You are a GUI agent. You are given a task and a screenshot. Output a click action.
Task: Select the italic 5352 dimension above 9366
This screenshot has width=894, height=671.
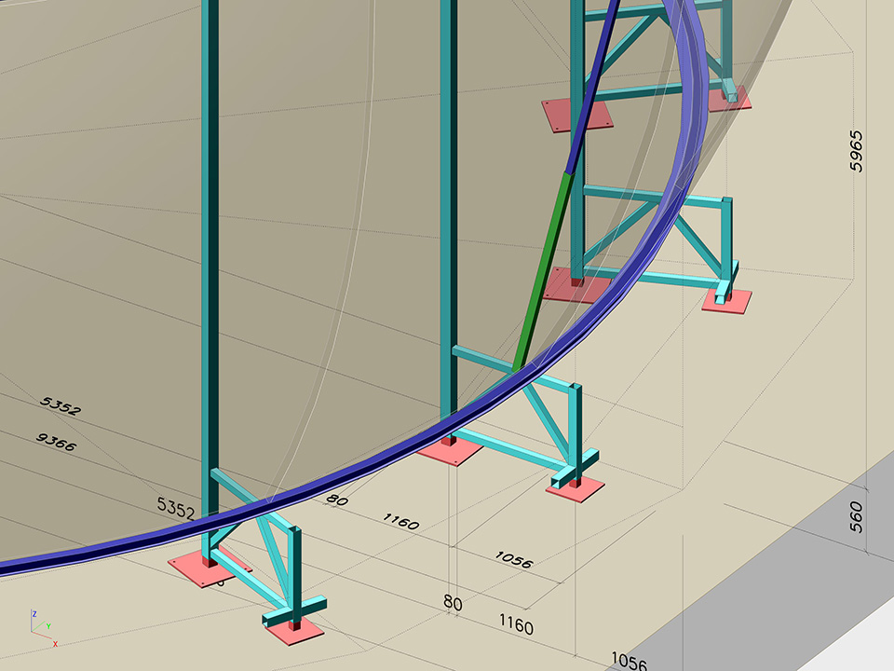coord(61,407)
